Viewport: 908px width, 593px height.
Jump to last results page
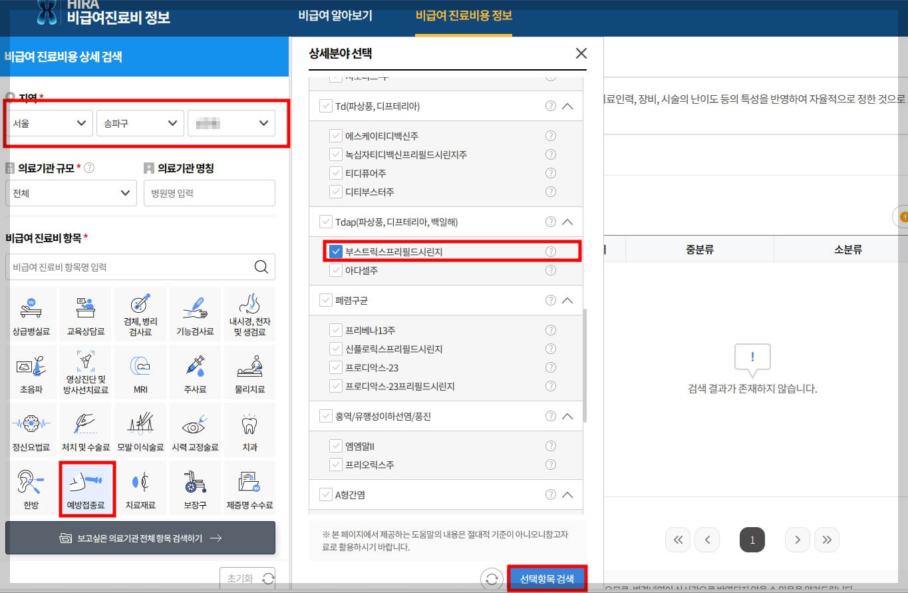(x=827, y=540)
